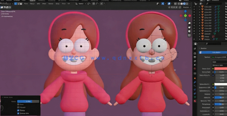Viewport: 227px width, 116px height.
Task: Open the Options dropdown in tool header
Action: [x=187, y=7]
